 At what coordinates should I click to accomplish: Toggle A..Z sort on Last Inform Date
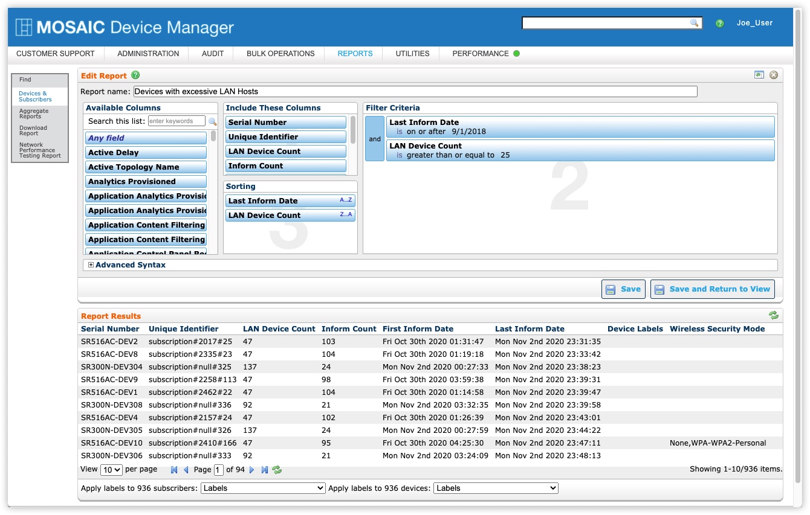346,200
